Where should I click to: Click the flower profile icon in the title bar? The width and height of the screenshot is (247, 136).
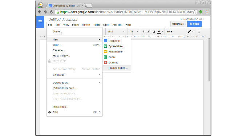[41, 5]
